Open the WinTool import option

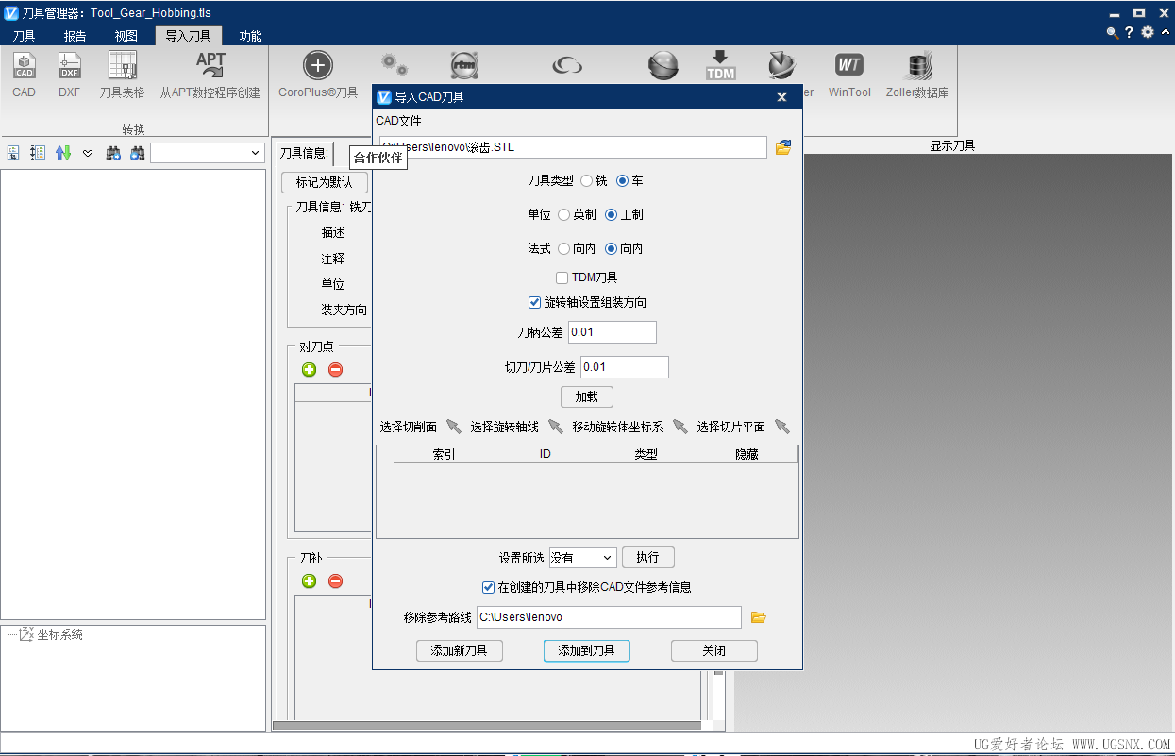[x=849, y=75]
